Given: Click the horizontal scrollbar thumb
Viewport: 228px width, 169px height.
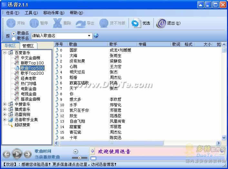Looking at the screenshot, I should (111, 143).
